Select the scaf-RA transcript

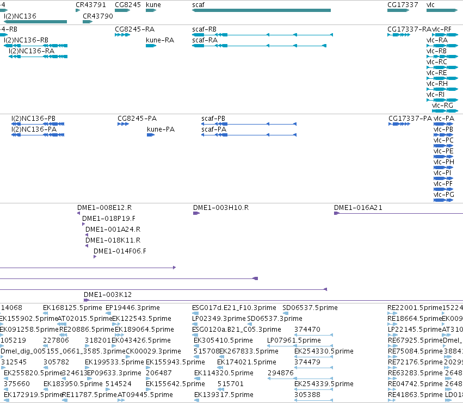[260, 46]
